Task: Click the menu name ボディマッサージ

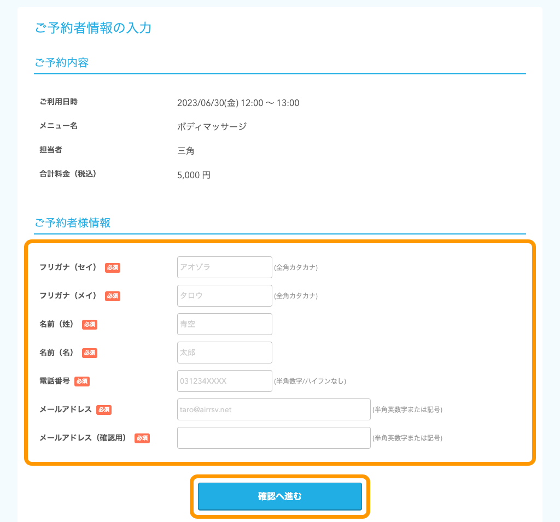Action: 212,126
